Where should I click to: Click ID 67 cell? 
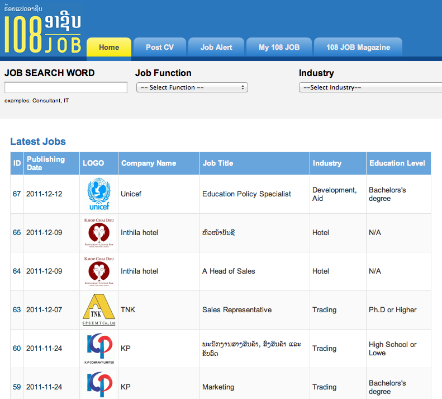(x=17, y=194)
